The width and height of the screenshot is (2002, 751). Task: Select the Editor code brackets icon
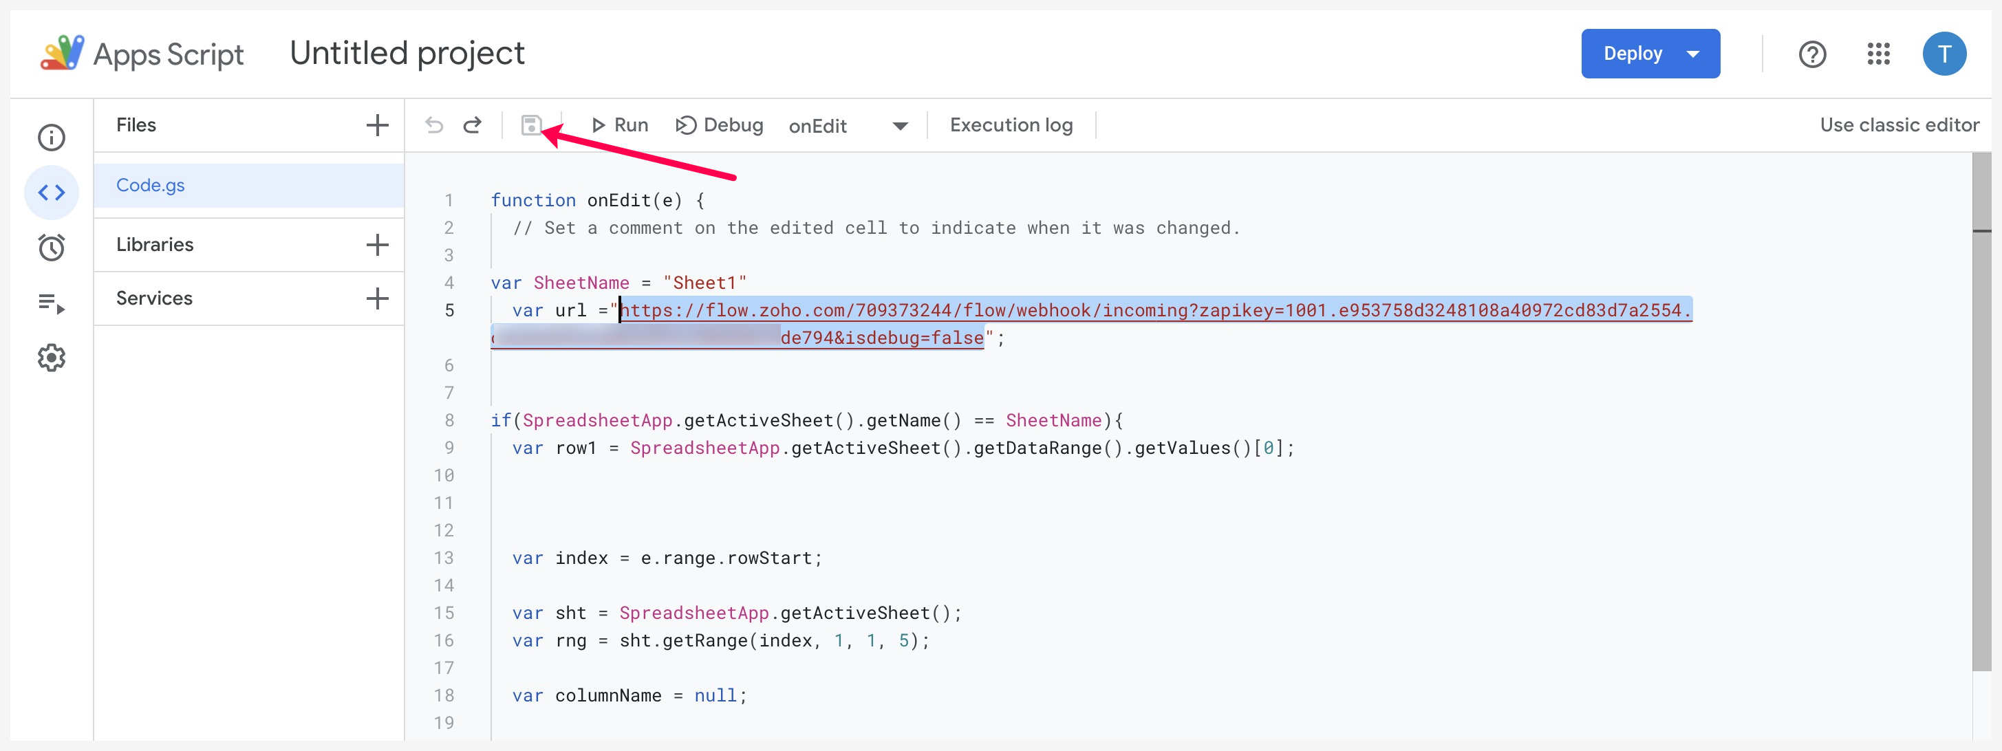tap(52, 193)
